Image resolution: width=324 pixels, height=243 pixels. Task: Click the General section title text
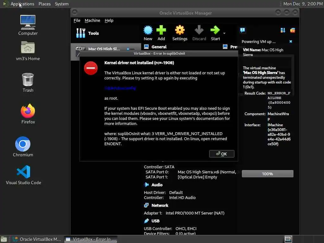159,47
